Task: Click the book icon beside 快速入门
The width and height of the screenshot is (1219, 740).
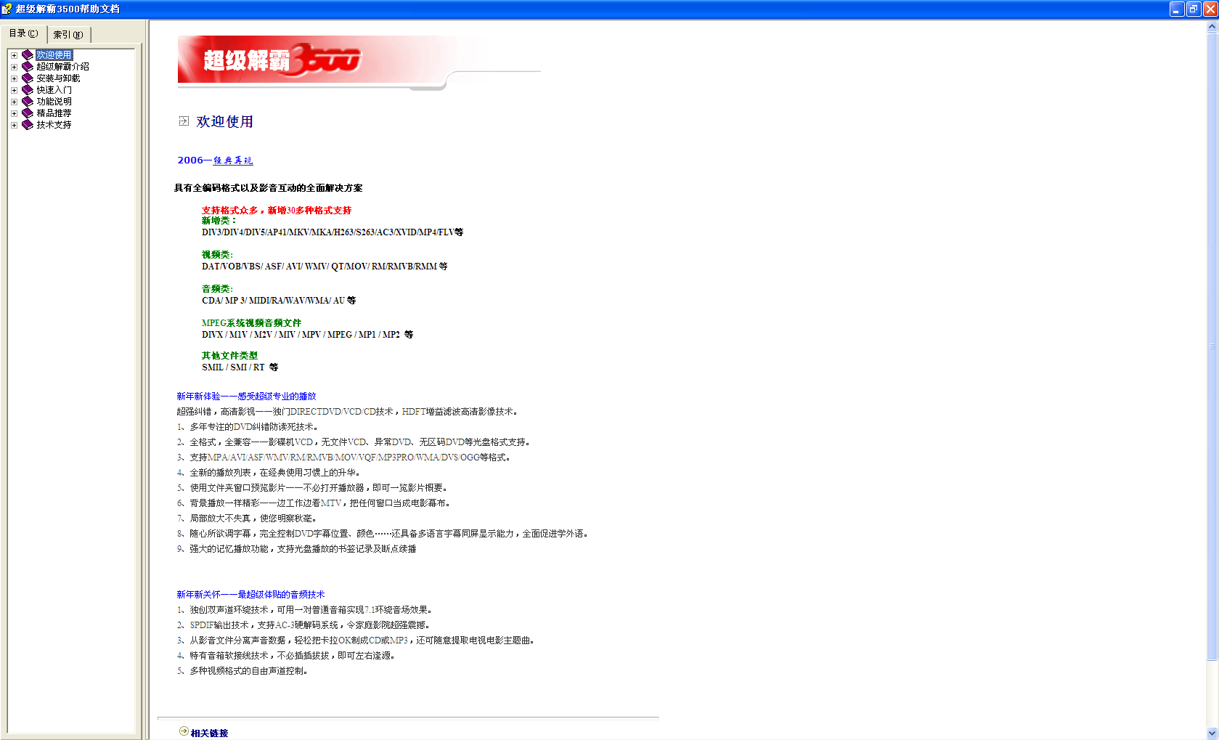Action: (x=28, y=90)
